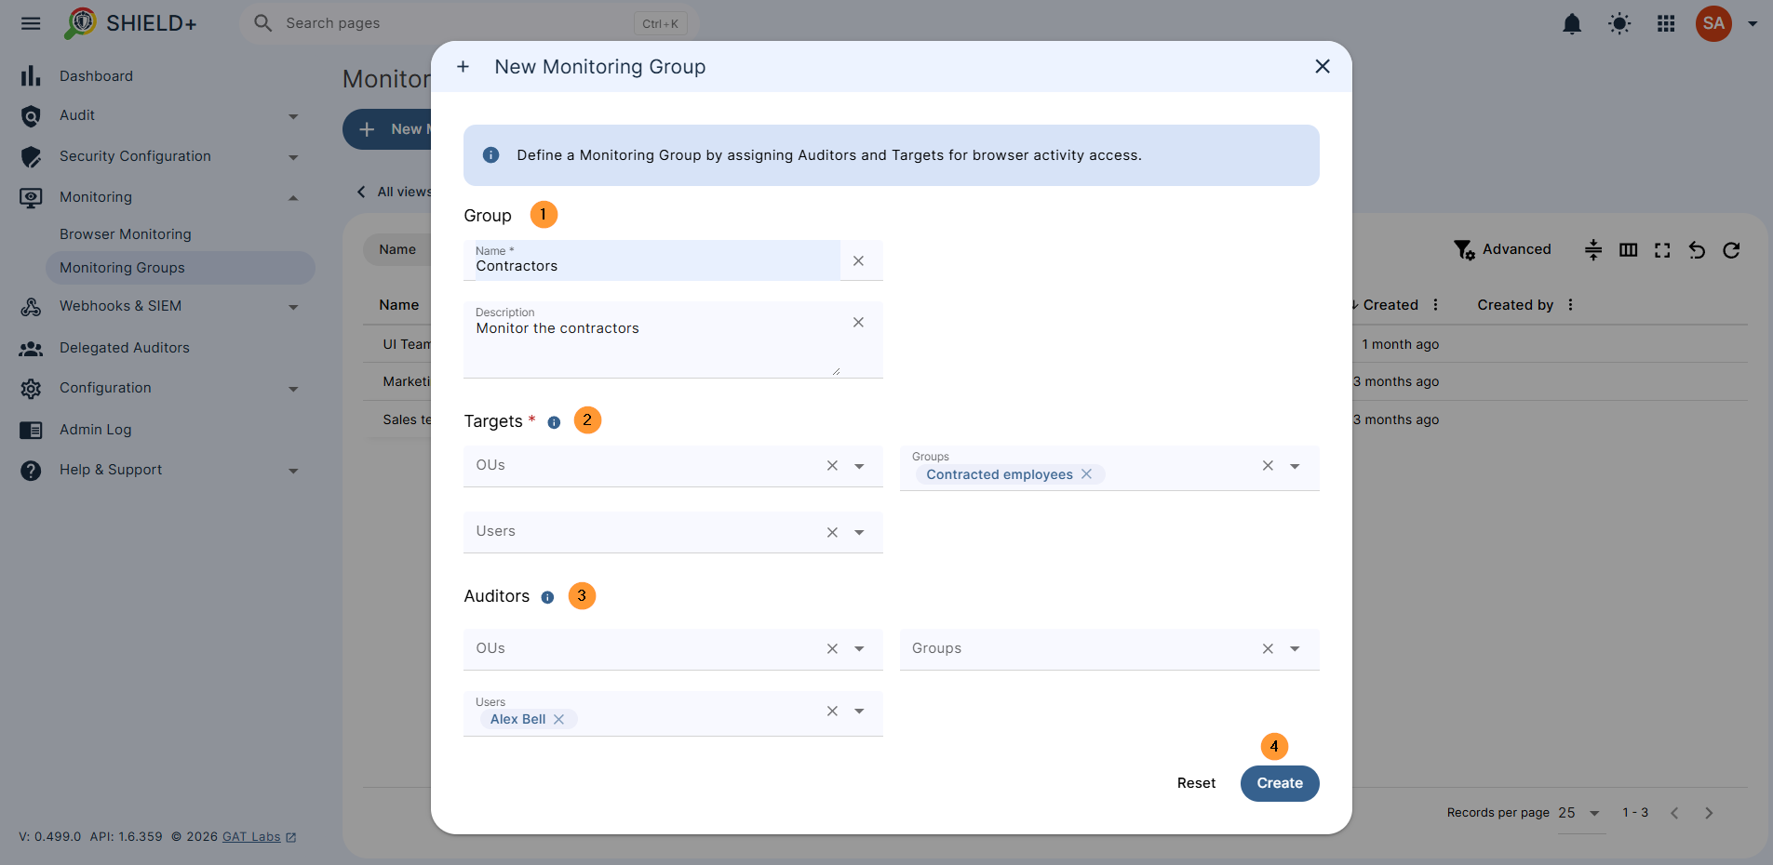This screenshot has width=1773, height=865.
Task: Go to Dashboard in sidebar
Action: tap(96, 76)
